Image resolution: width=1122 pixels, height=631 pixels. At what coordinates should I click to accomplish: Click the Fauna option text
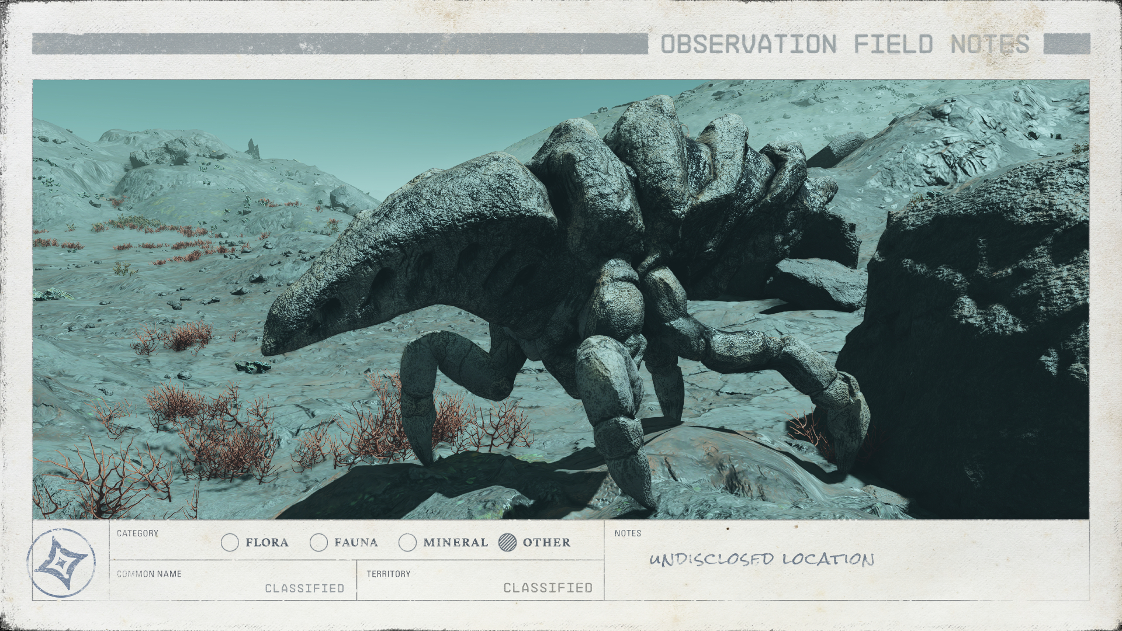tap(356, 543)
